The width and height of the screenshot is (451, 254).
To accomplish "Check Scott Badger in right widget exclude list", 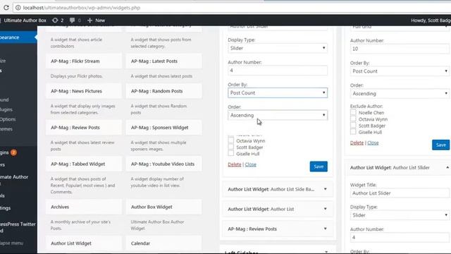I will click(x=353, y=126).
